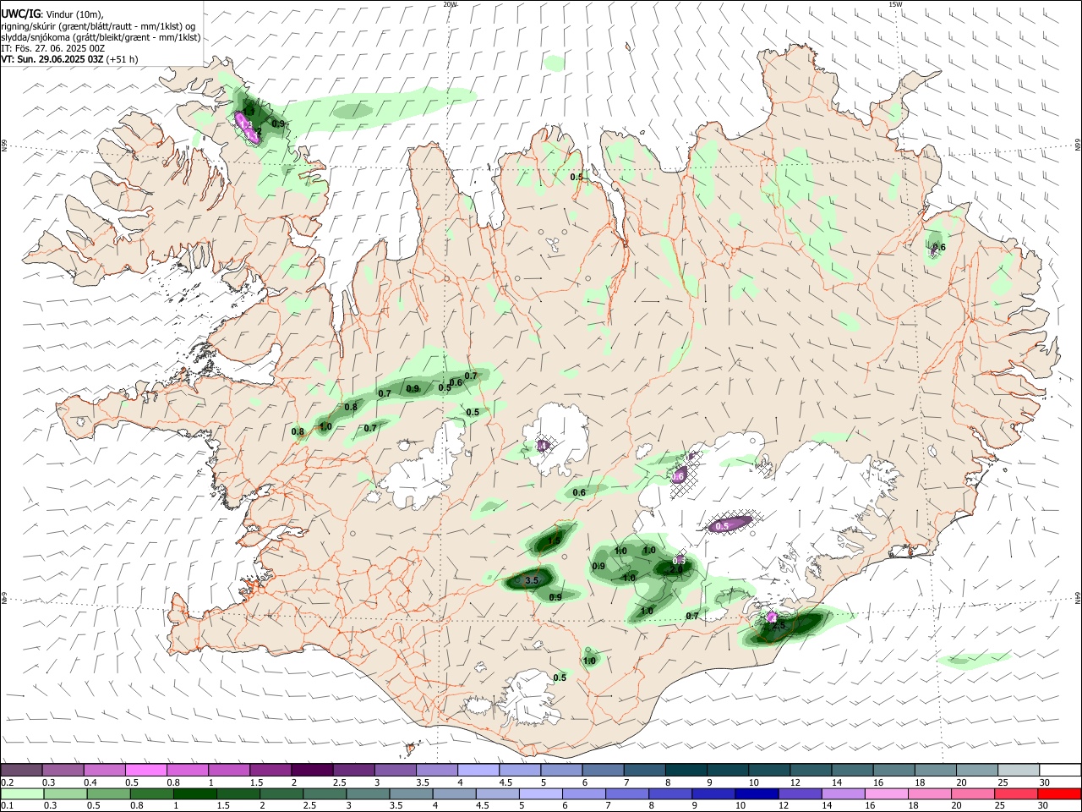The height and width of the screenshot is (812, 1082).
Task: Select the violet 12 swatch in bottom legend row
Action: coord(800,794)
